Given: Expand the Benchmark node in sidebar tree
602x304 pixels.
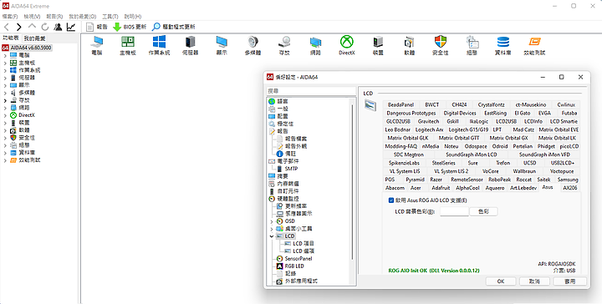Looking at the screenshot, I should click(x=5, y=160).
